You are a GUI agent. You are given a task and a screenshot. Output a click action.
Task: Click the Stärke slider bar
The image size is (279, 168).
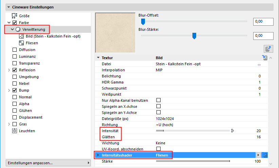(193, 161)
